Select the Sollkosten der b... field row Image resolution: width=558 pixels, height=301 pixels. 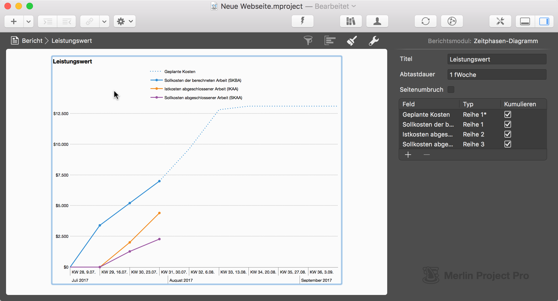point(428,124)
